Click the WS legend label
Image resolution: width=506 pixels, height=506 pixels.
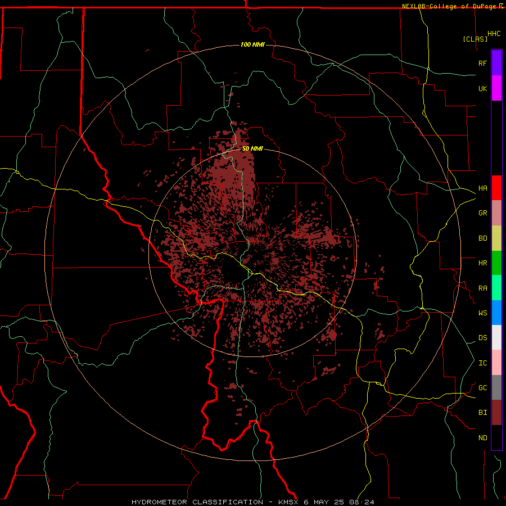click(482, 313)
